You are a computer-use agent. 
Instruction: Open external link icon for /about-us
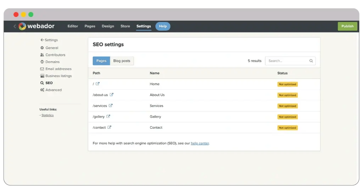click(112, 95)
